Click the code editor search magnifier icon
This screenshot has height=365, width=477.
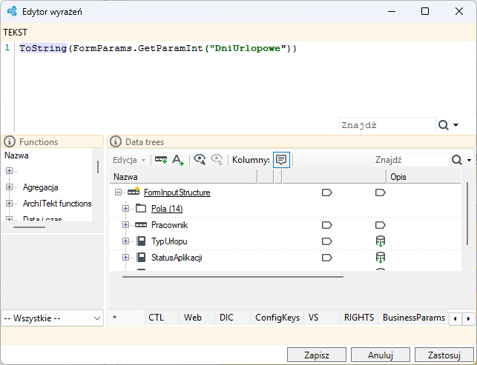click(x=444, y=125)
